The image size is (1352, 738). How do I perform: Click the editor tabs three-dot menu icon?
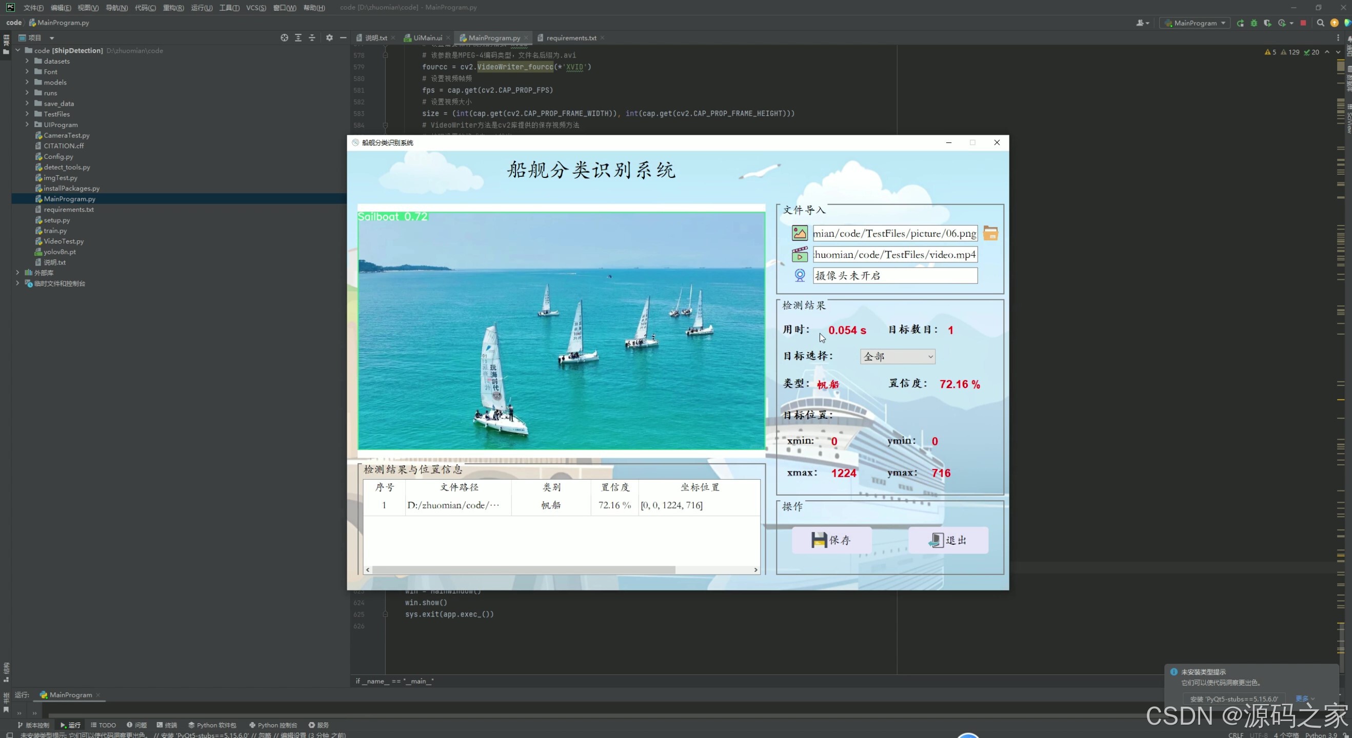1338,38
